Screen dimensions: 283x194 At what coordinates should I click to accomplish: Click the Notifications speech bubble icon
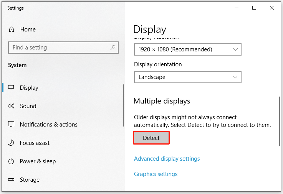pos(11,124)
